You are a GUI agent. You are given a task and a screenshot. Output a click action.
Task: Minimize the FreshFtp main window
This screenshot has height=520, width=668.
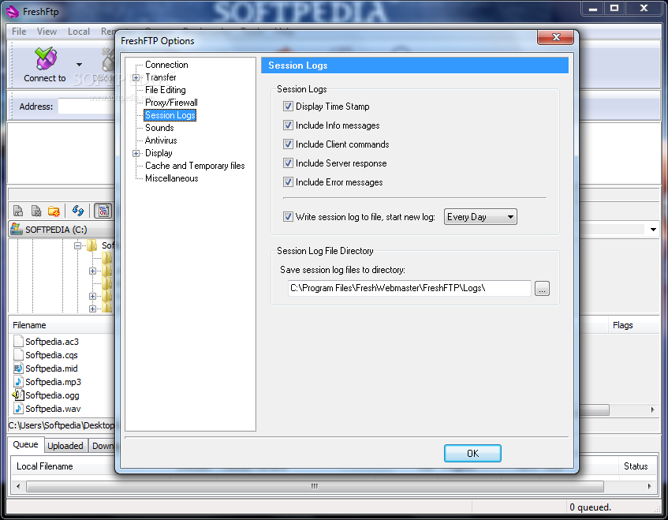click(592, 8)
